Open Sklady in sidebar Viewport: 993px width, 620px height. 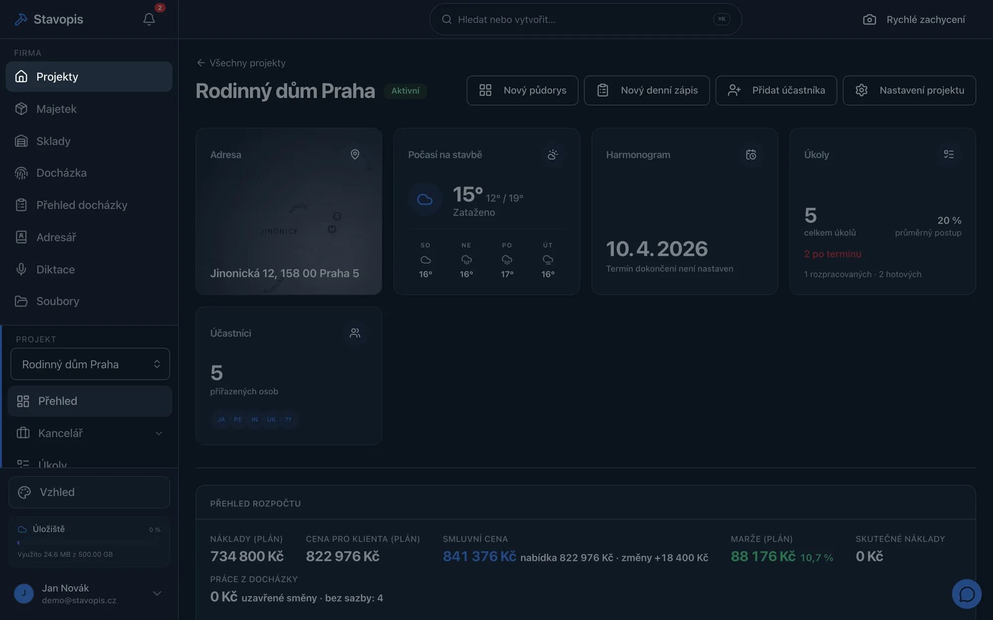pyautogui.click(x=89, y=141)
